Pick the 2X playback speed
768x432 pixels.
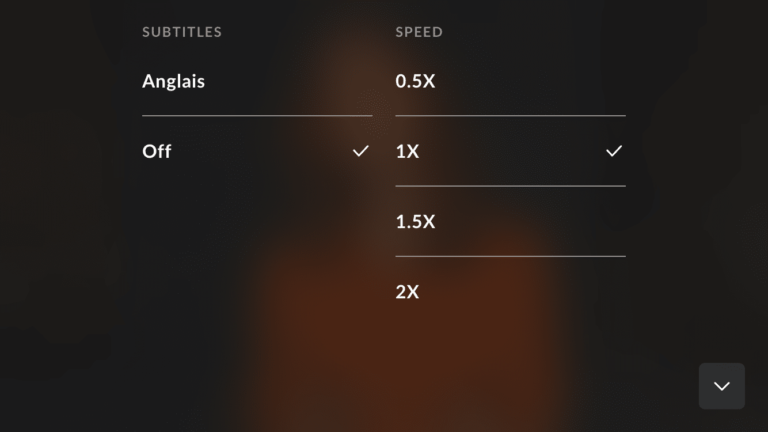pos(408,292)
